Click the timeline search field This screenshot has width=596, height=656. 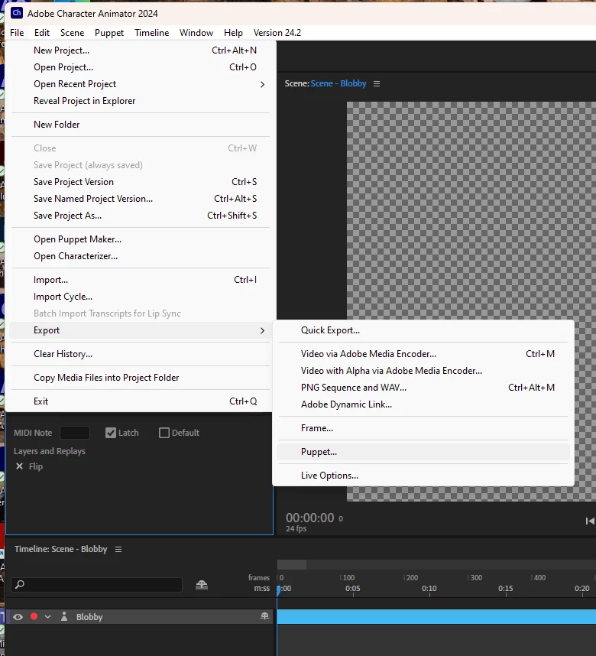pos(97,584)
